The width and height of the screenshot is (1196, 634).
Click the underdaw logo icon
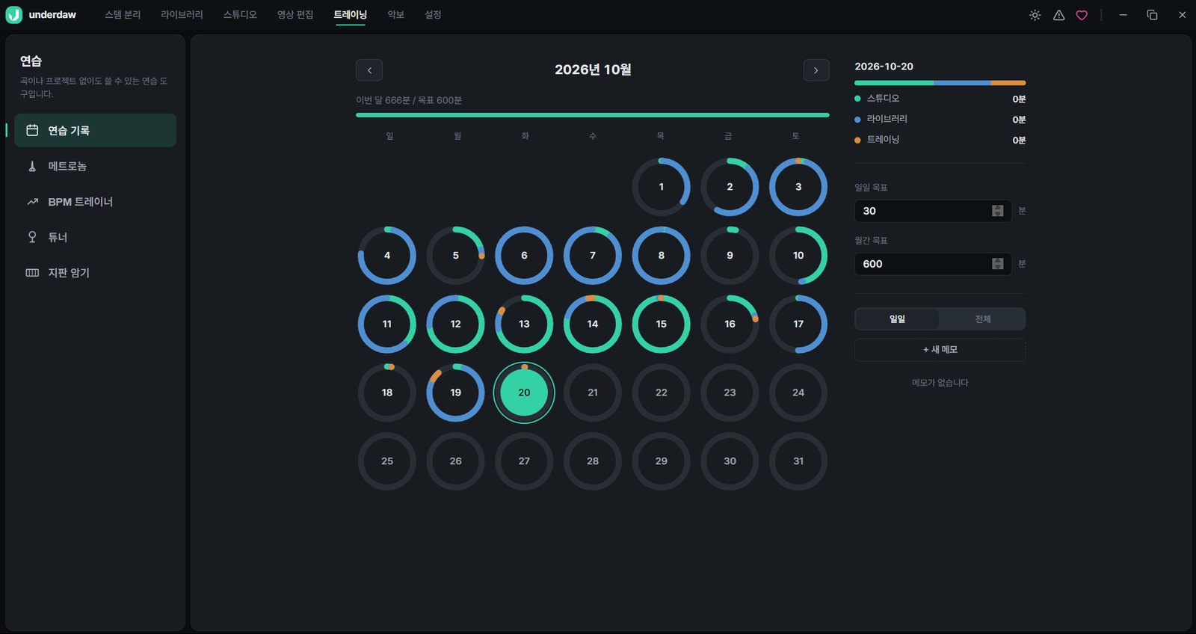coord(13,15)
